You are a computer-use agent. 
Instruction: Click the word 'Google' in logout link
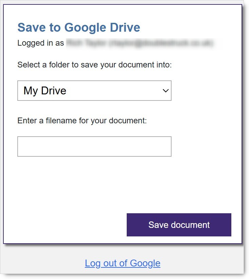point(145,263)
